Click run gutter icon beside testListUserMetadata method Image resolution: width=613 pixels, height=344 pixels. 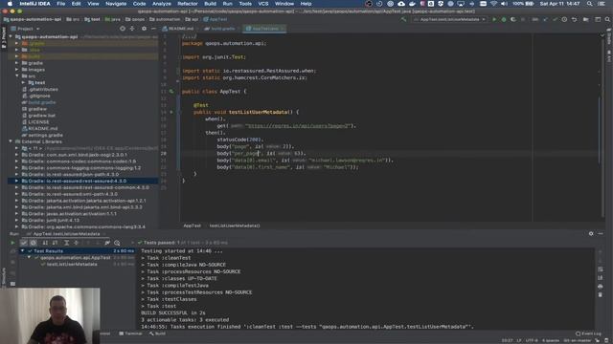pos(171,112)
